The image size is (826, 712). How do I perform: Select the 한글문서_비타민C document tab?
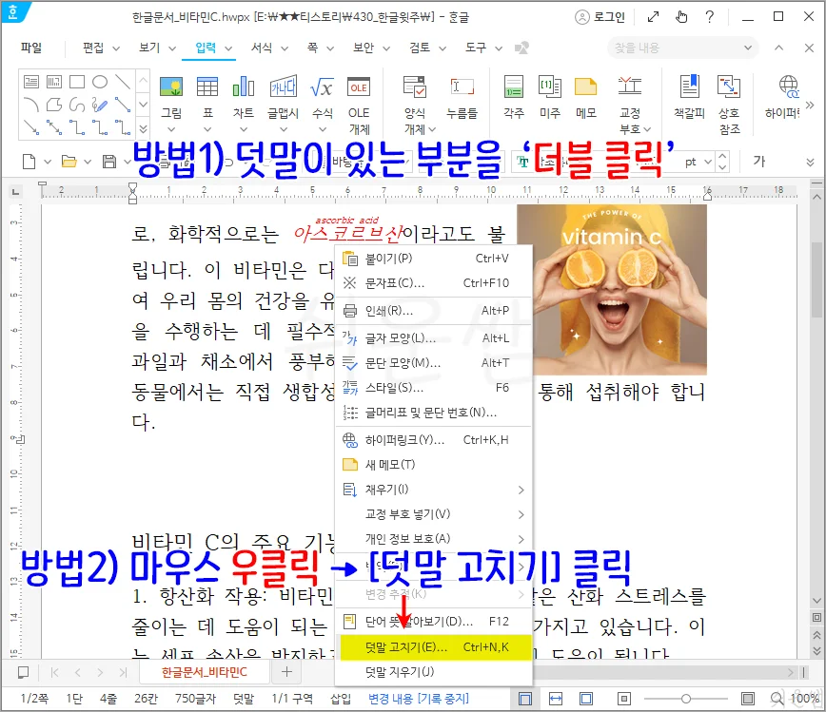tap(205, 672)
